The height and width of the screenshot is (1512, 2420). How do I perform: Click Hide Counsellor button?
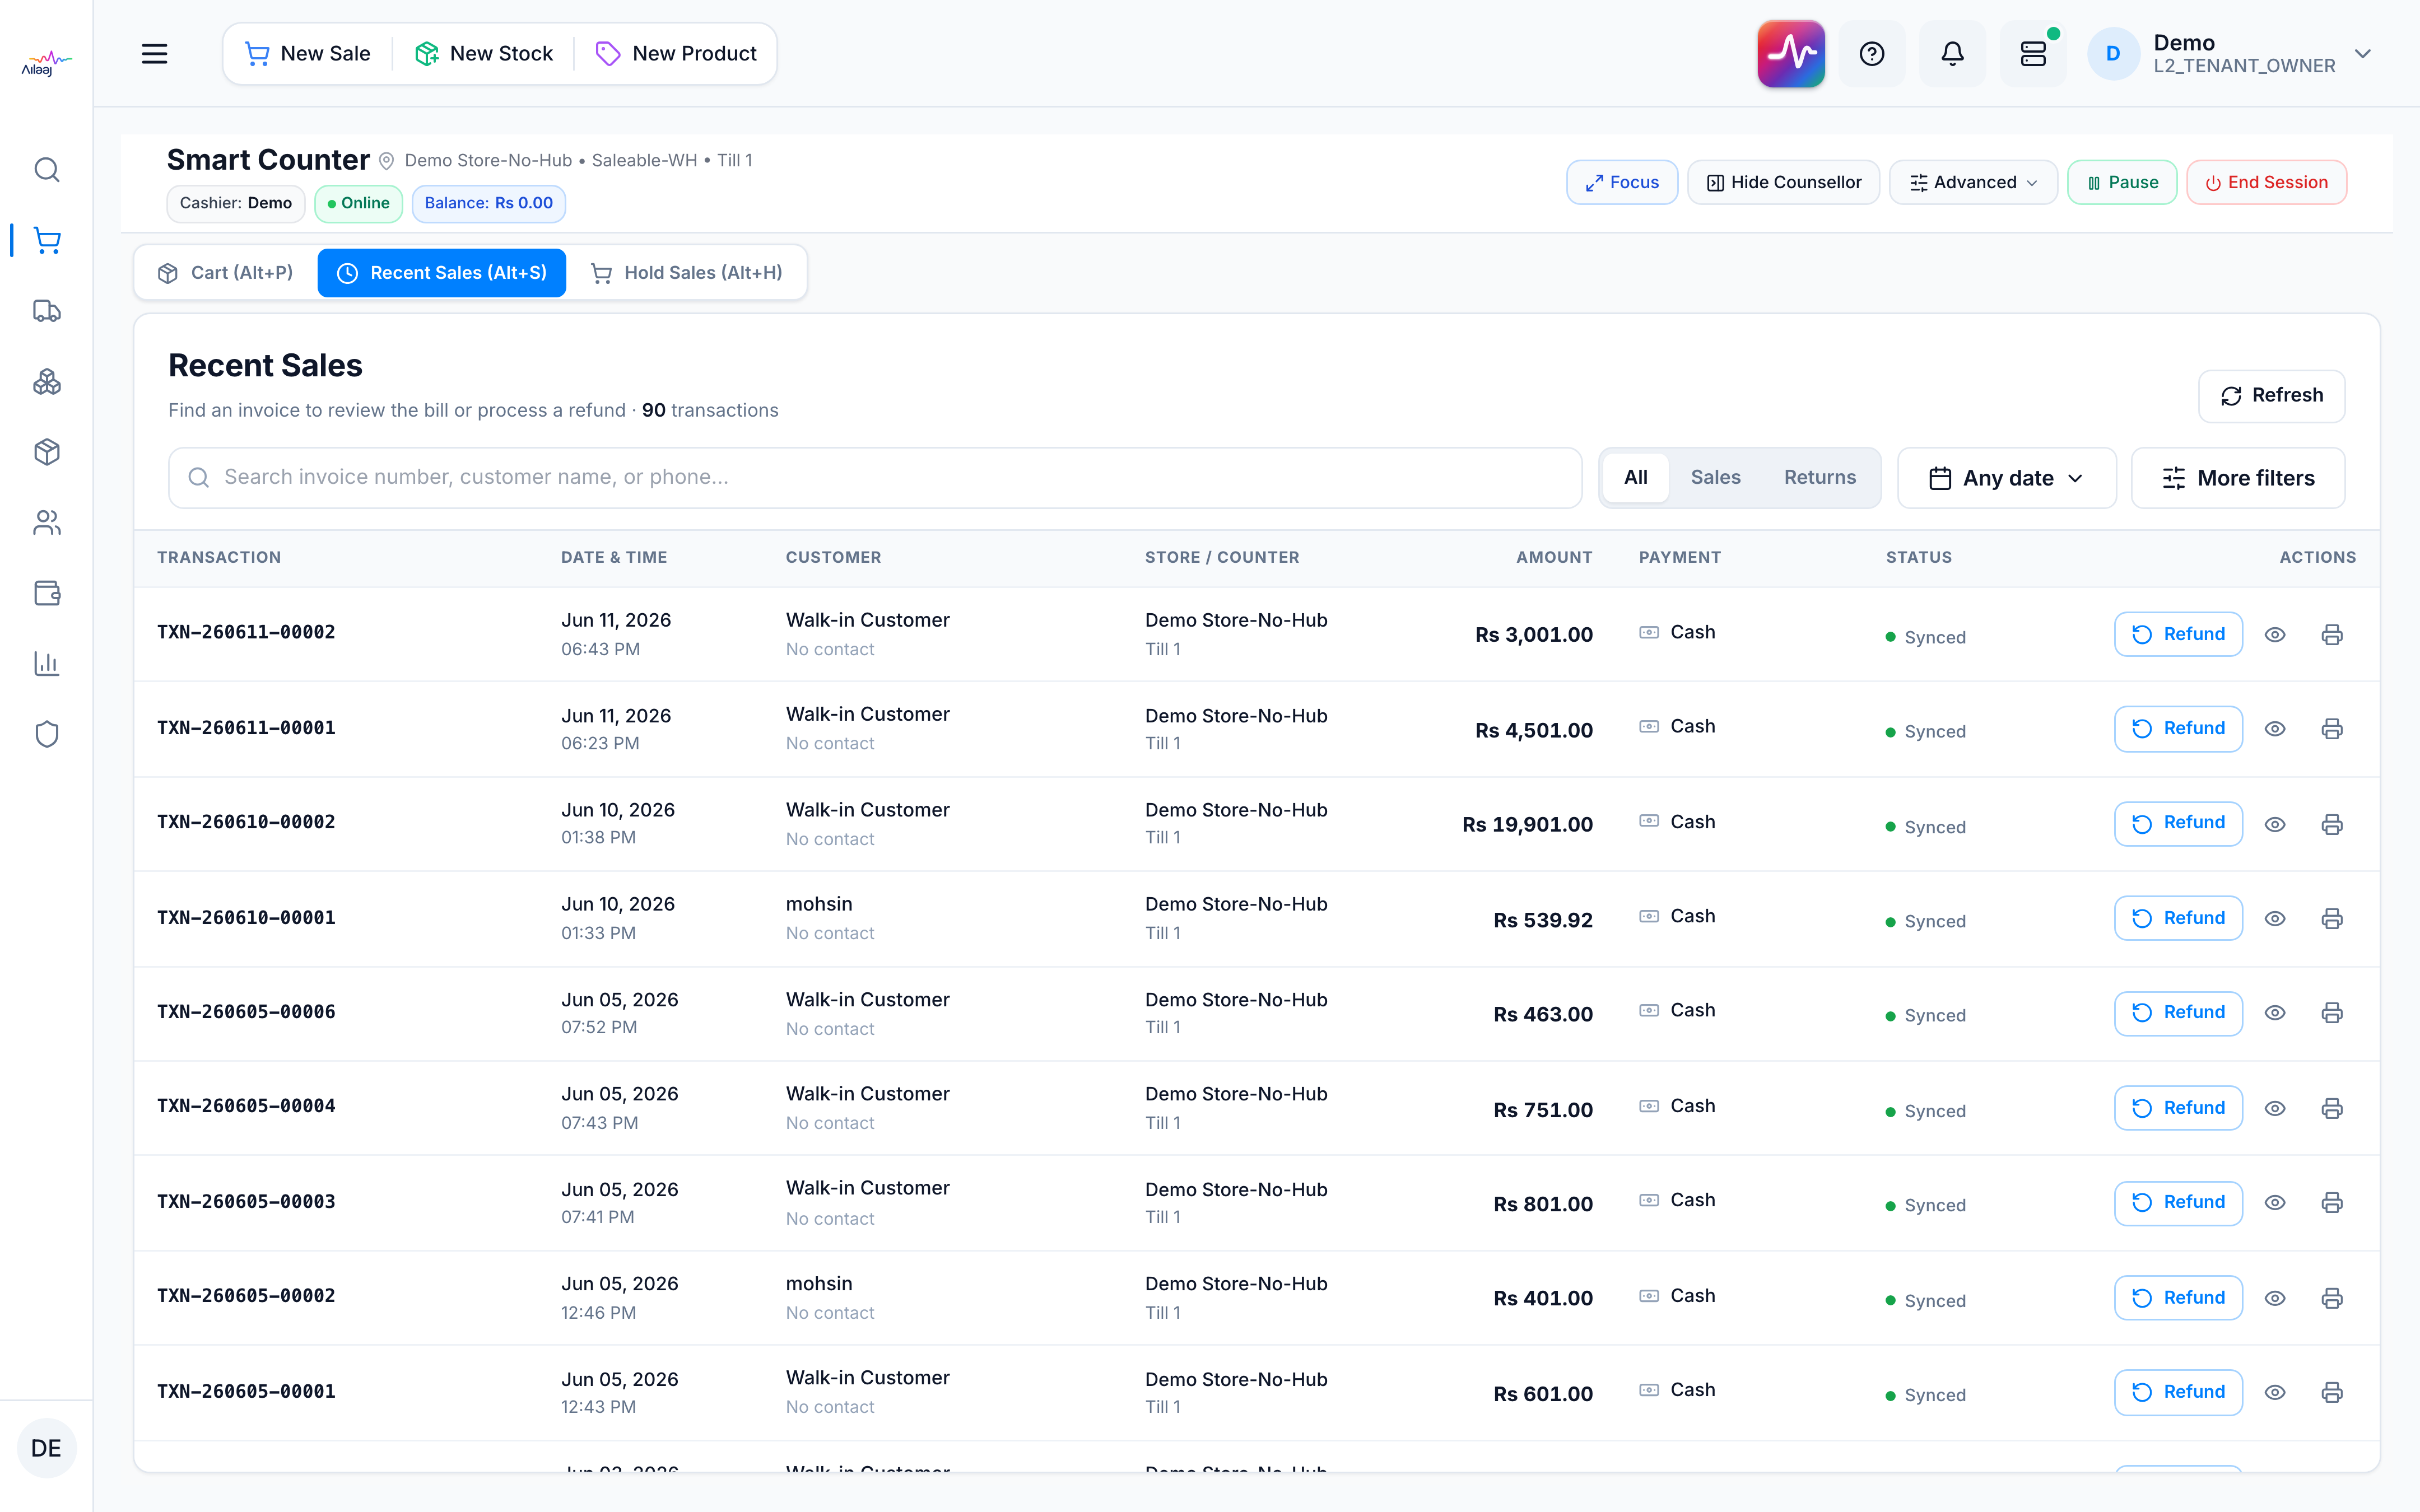(1784, 182)
